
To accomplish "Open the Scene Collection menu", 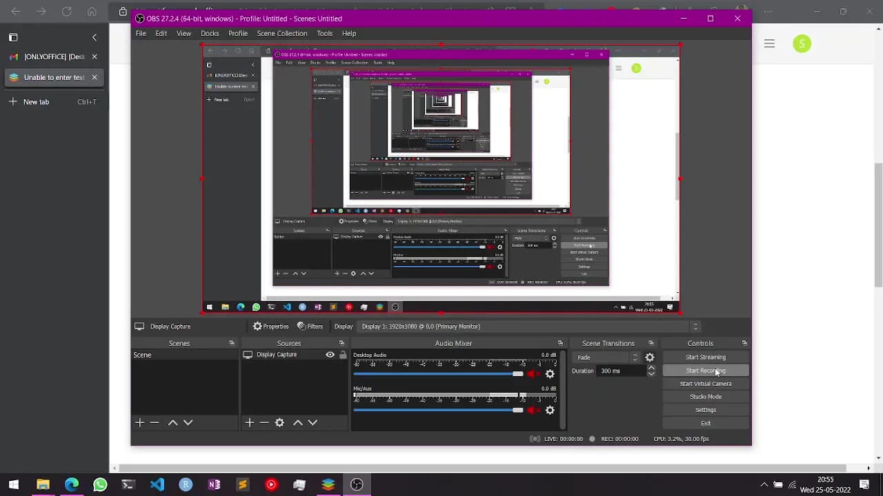I will coord(282,33).
